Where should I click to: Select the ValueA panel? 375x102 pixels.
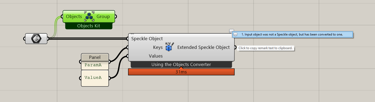(95, 78)
